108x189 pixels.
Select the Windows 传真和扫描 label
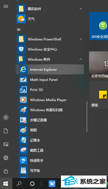[46, 110]
